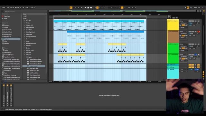
Task: Select the Plug-Ins category
Action: tap(11, 39)
